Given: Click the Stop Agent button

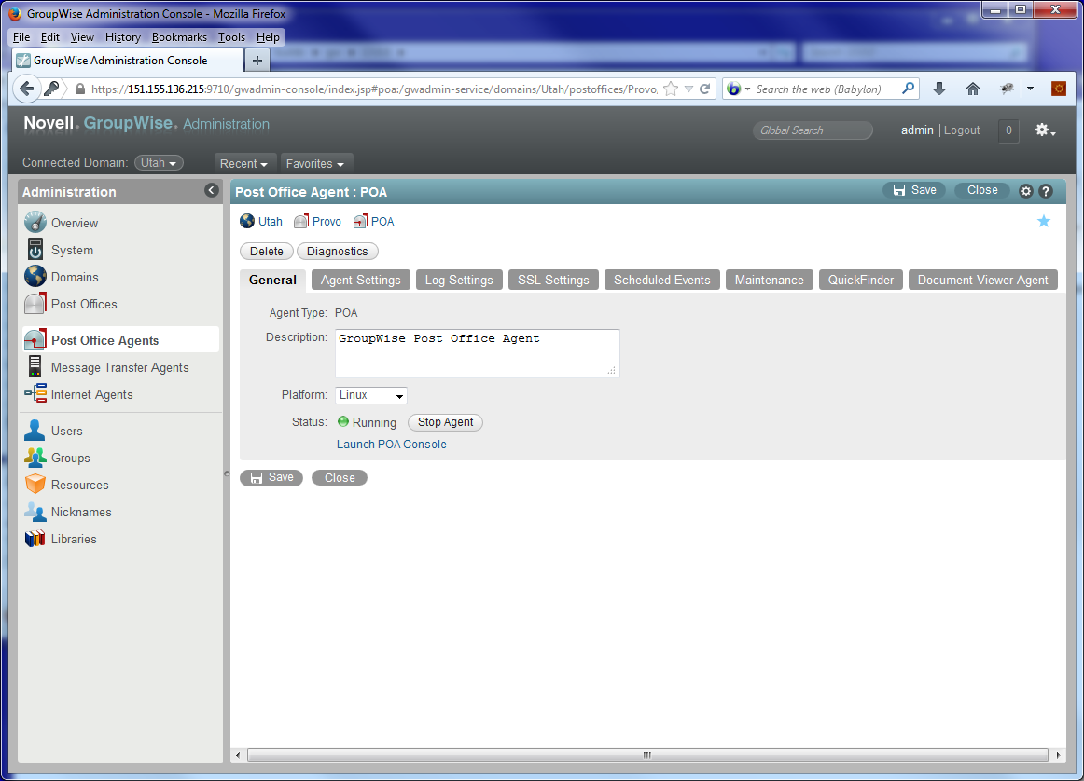Looking at the screenshot, I should (445, 422).
